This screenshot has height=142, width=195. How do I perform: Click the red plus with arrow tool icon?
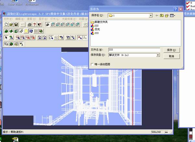(x=80, y=38)
